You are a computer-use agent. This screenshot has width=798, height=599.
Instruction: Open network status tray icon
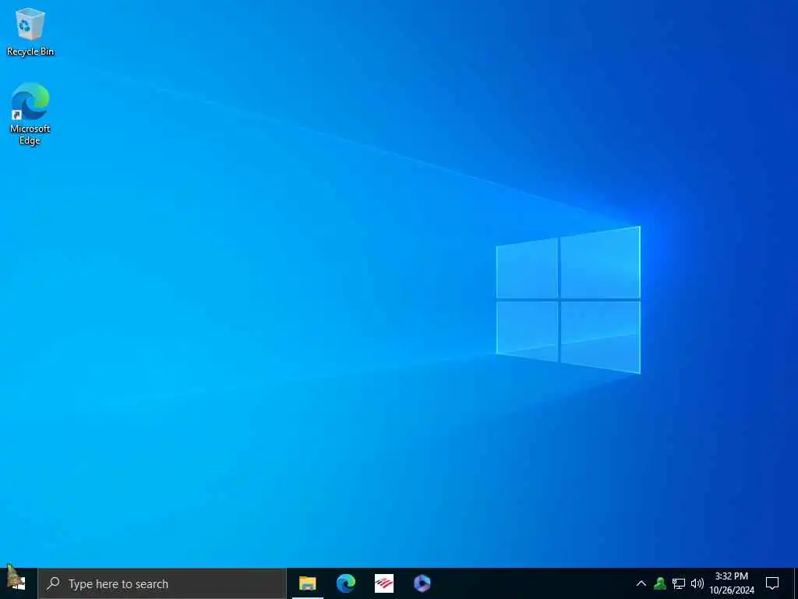[679, 583]
